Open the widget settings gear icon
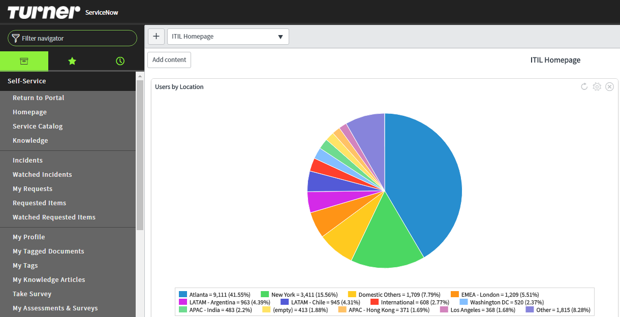 click(597, 87)
